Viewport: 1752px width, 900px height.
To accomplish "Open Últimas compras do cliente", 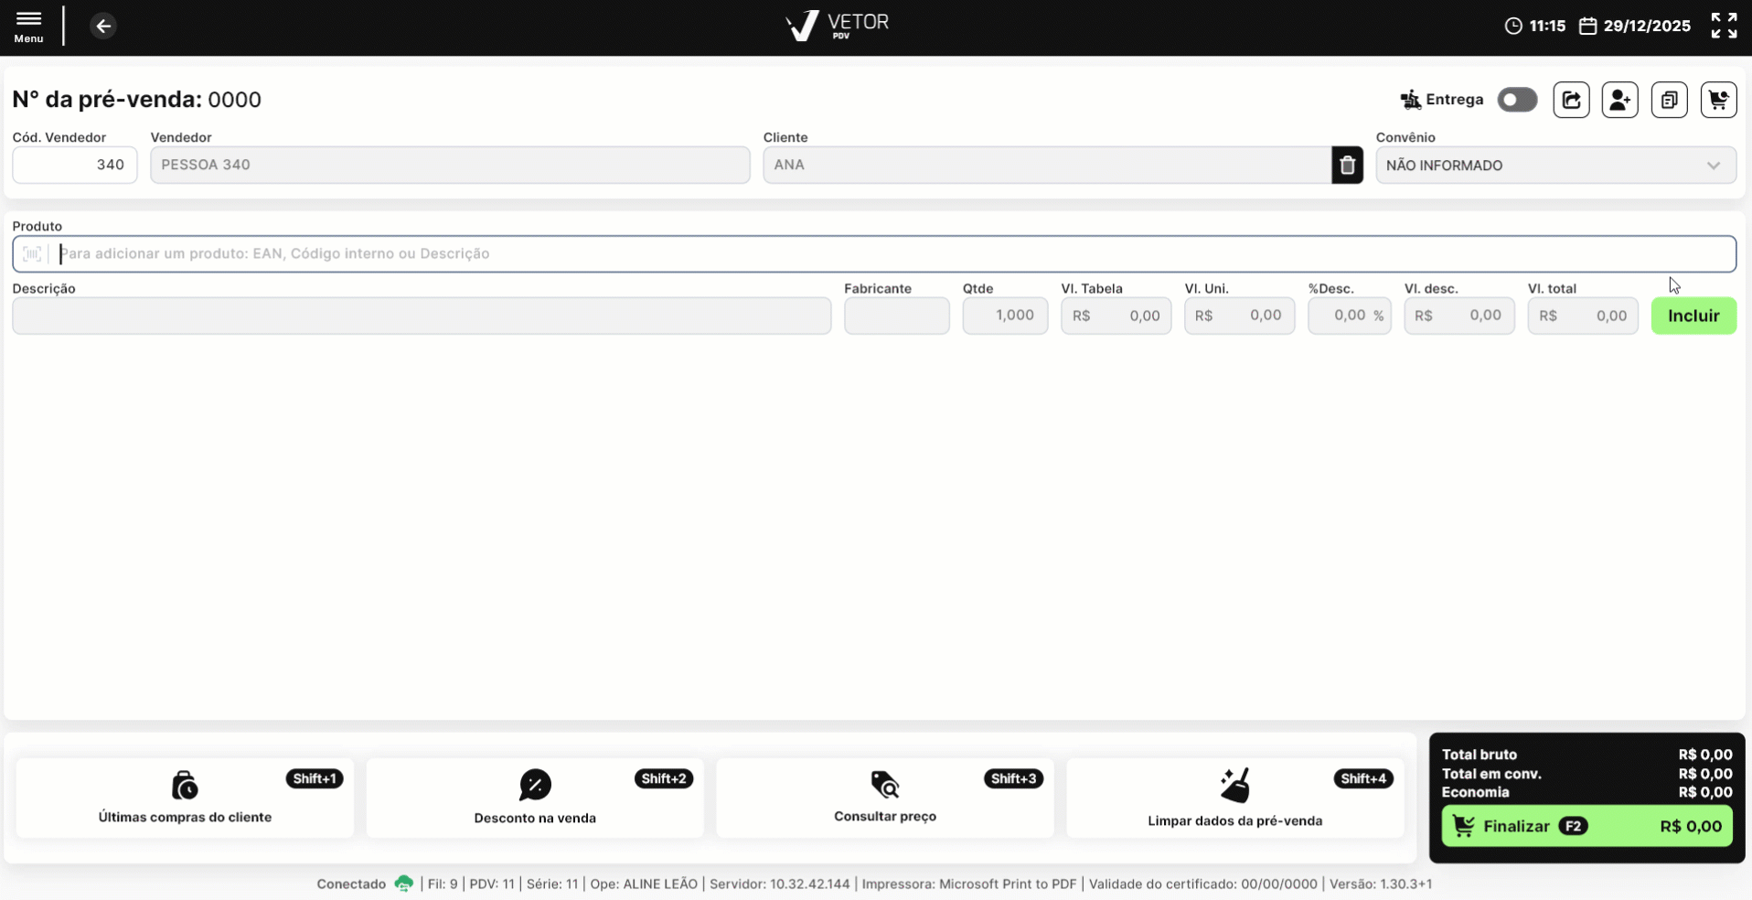I will [185, 798].
